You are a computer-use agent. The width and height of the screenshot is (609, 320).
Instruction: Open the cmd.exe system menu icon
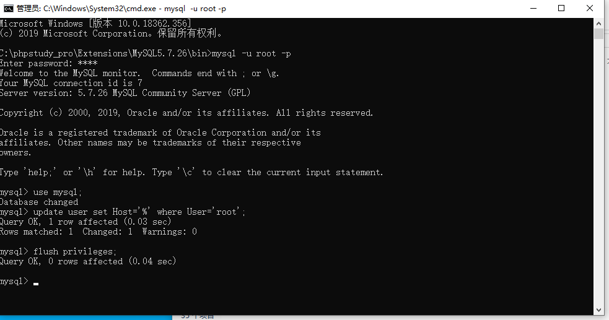coord(9,9)
